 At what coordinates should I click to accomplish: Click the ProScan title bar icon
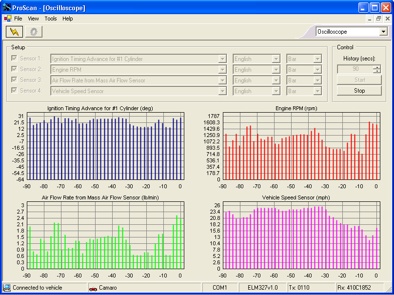pos(6,8)
